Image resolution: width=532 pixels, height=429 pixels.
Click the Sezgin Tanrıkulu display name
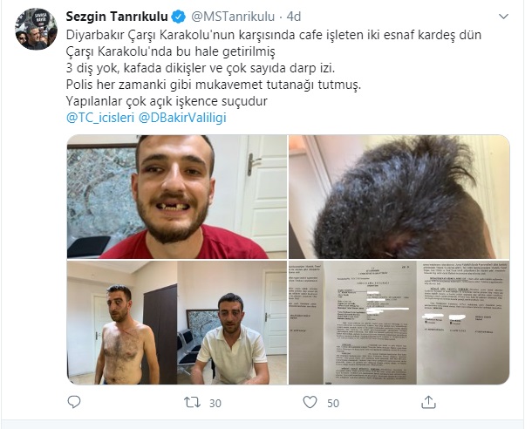[117, 17]
